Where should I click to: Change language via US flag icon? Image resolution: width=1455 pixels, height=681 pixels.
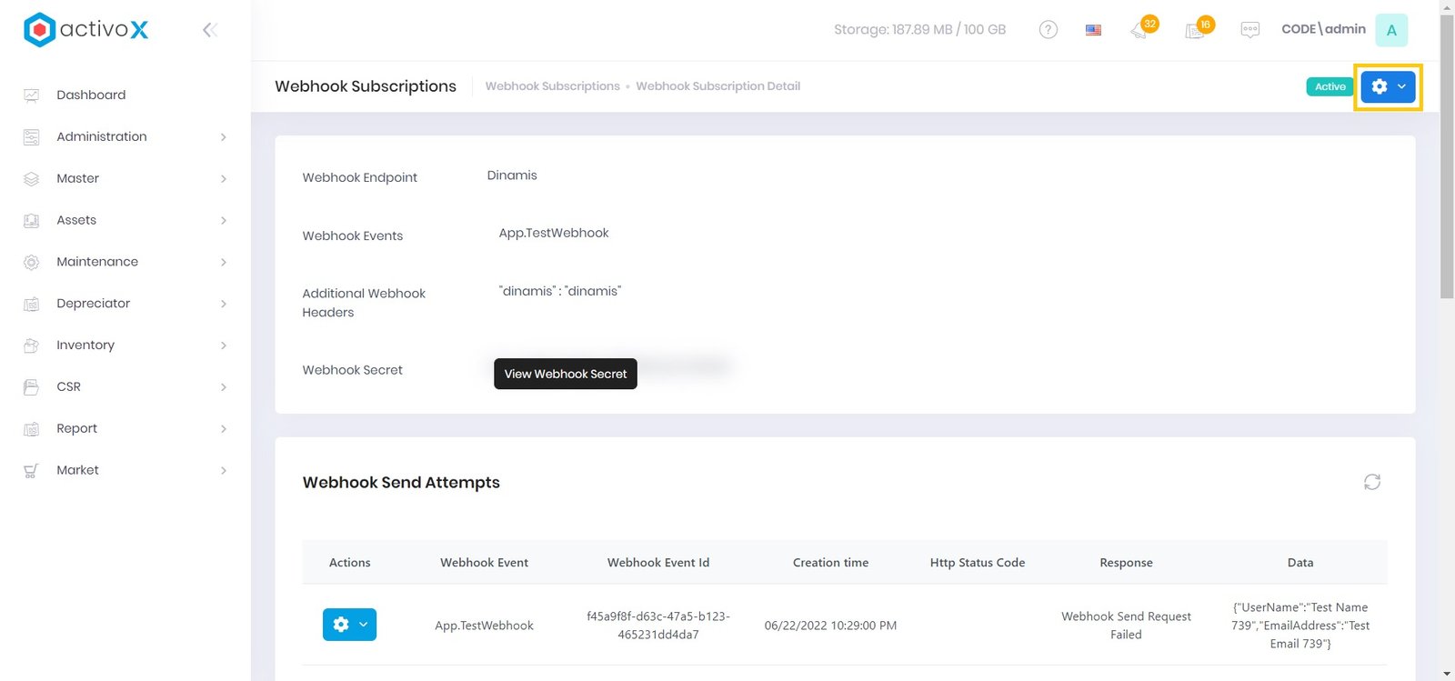click(1094, 30)
